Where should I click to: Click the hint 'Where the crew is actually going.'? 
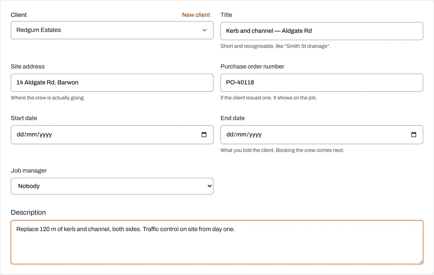pos(48,98)
